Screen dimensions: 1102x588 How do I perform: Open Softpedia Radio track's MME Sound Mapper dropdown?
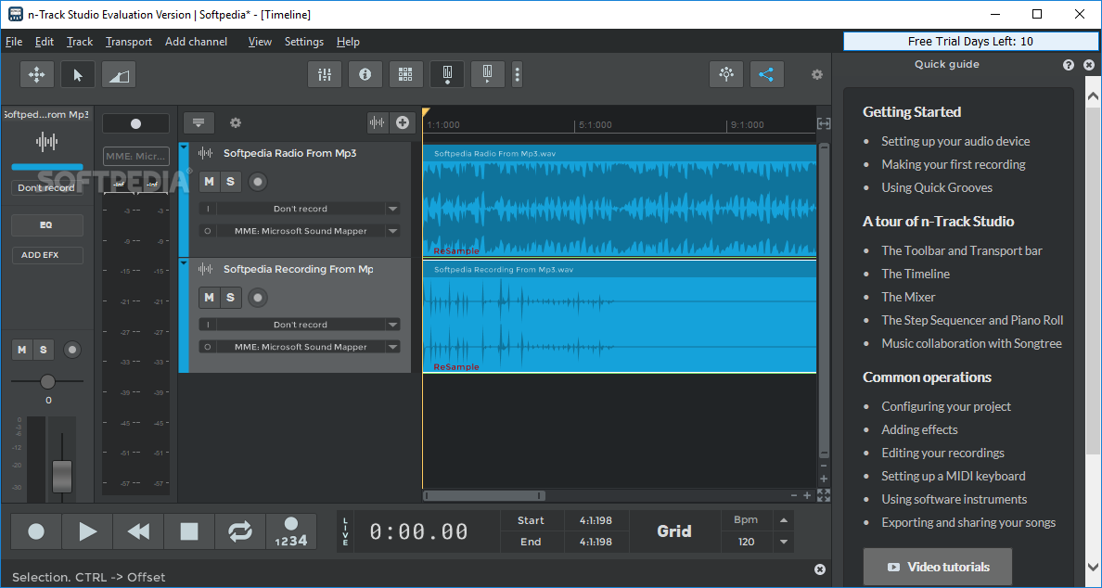(x=300, y=231)
